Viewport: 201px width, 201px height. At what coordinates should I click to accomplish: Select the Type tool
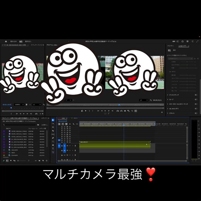(53, 149)
